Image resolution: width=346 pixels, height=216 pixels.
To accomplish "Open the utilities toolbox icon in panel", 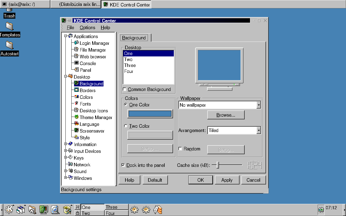I will point(67,209).
